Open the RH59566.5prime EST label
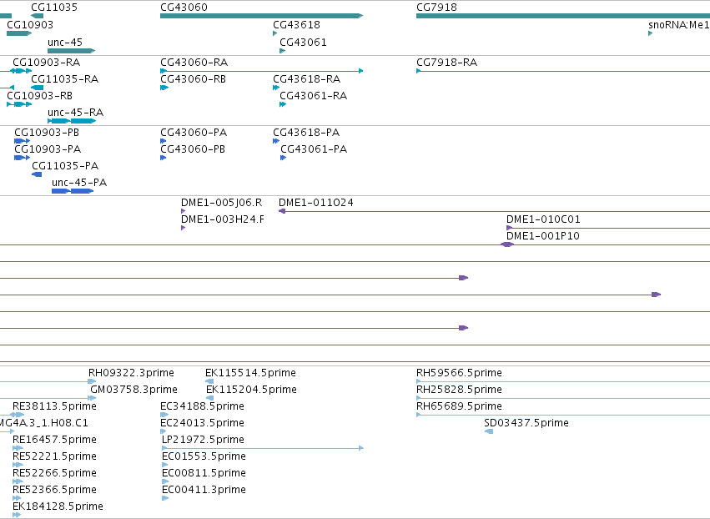Image resolution: width=710 pixels, height=519 pixels. 459,373
